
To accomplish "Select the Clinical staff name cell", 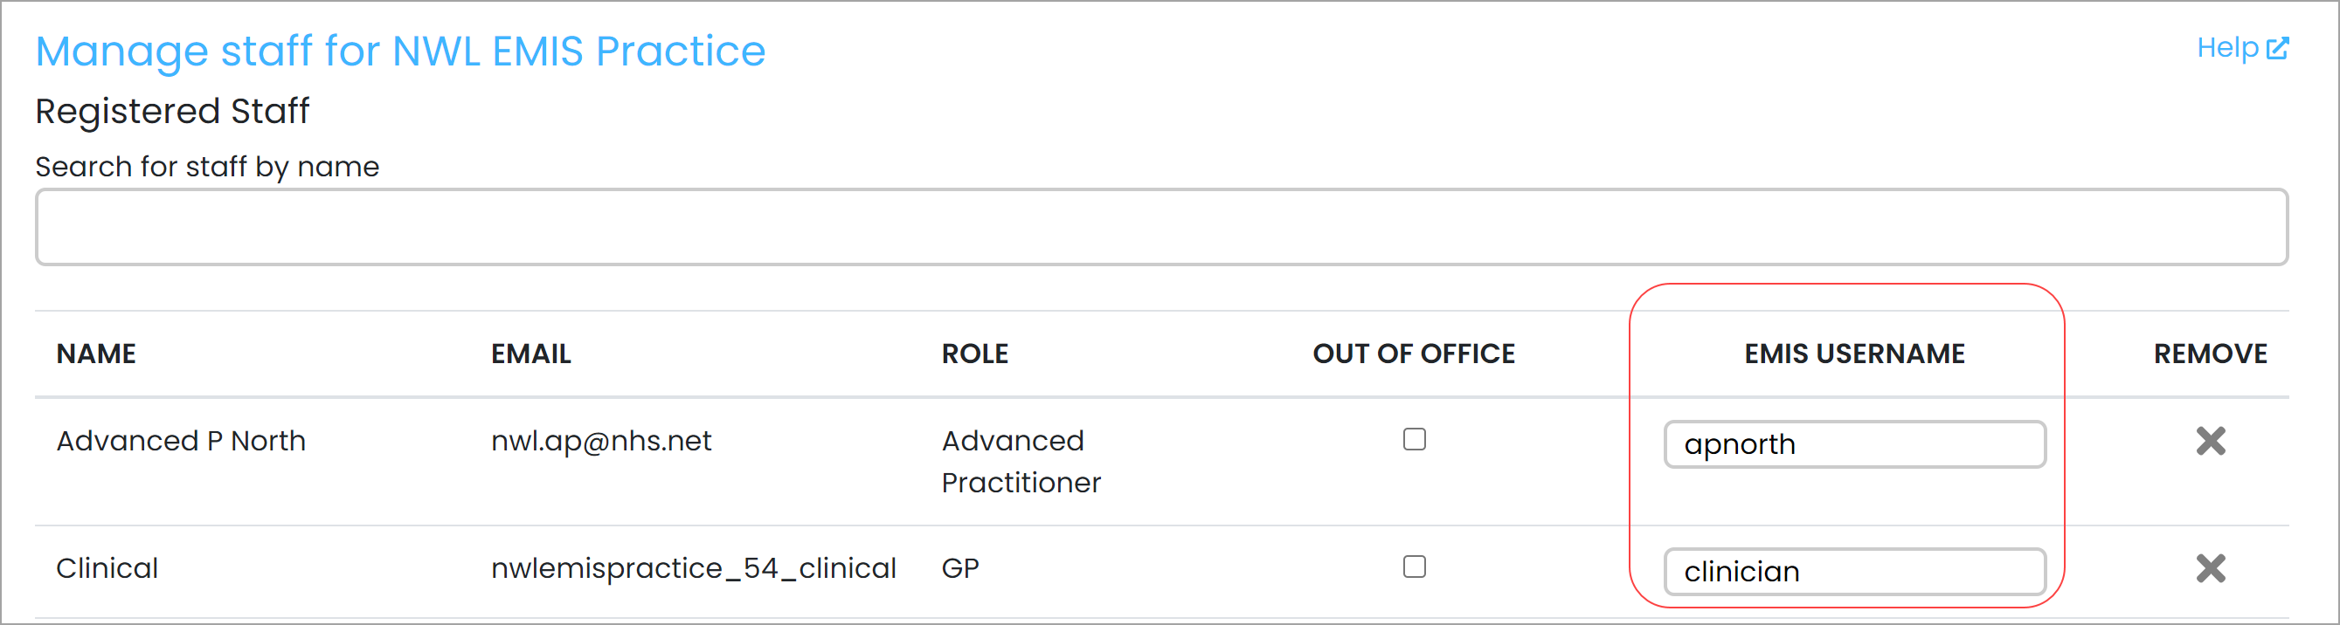I will coord(107,569).
